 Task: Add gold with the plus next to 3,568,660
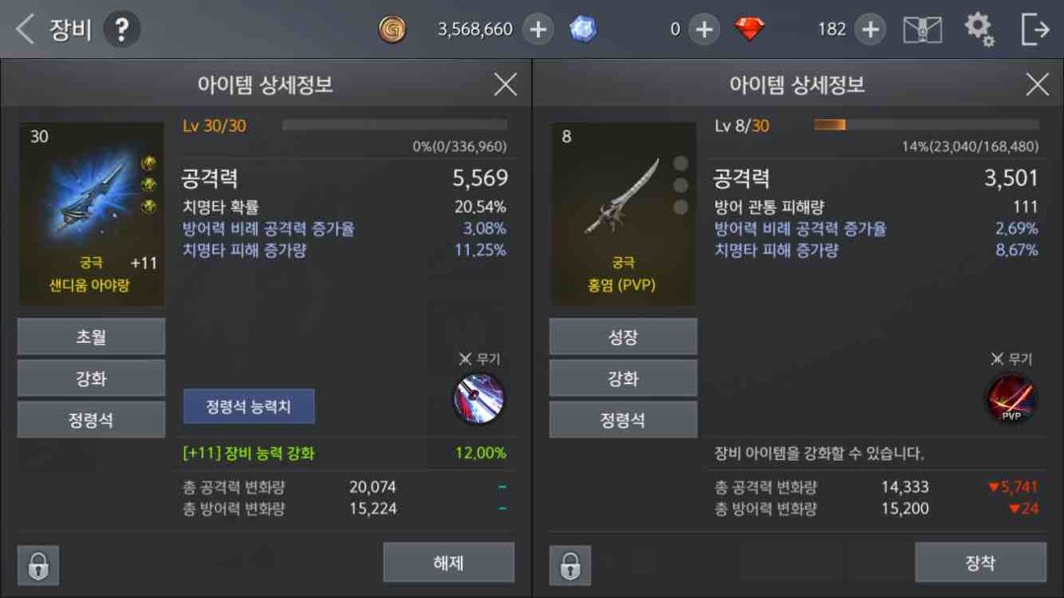[x=538, y=30]
